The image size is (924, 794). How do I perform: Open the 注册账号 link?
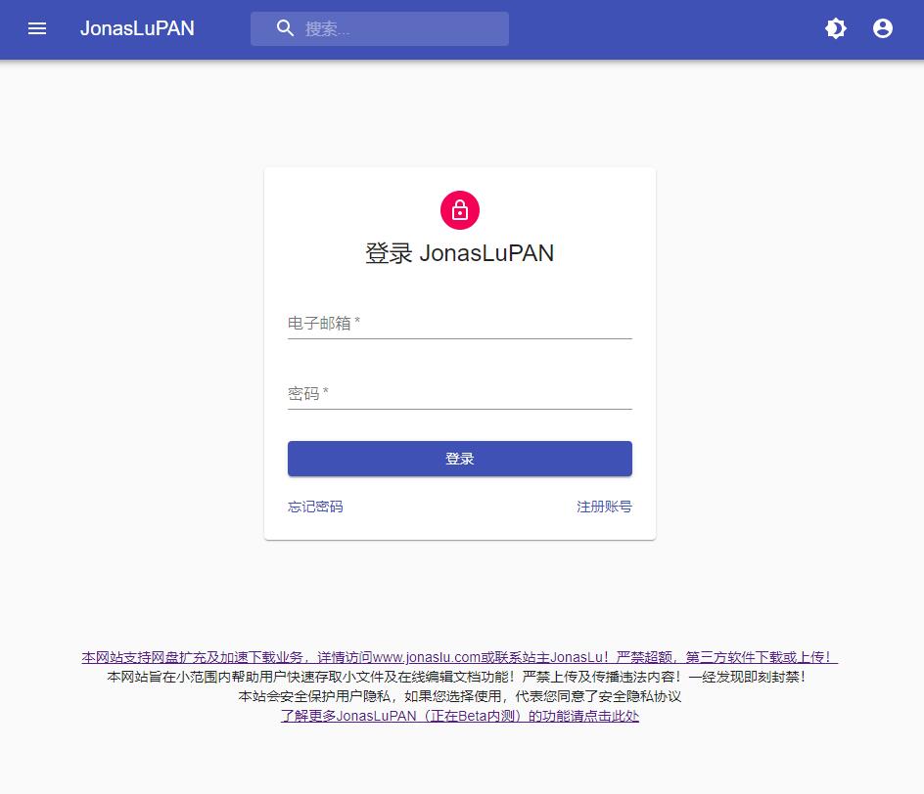604,507
